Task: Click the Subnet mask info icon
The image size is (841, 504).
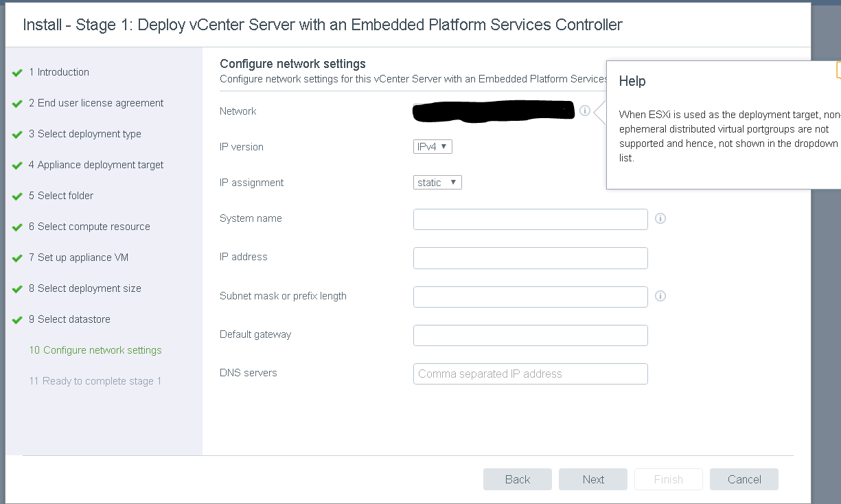Action: [x=660, y=296]
